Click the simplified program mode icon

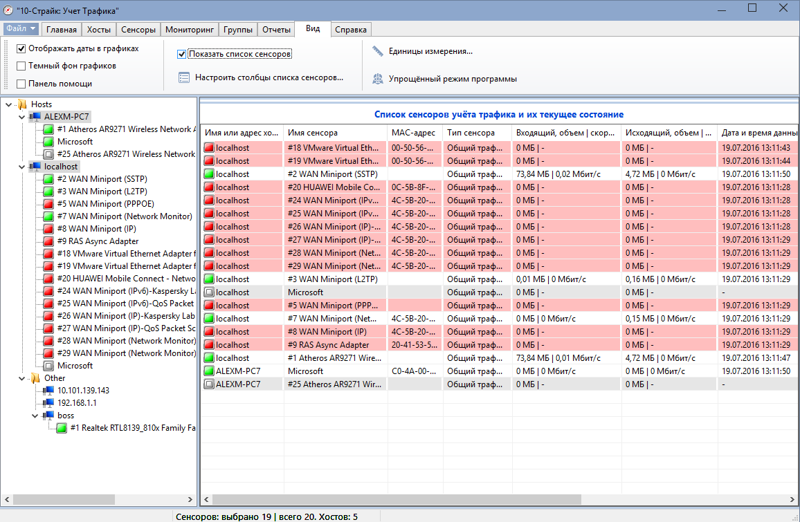(378, 79)
